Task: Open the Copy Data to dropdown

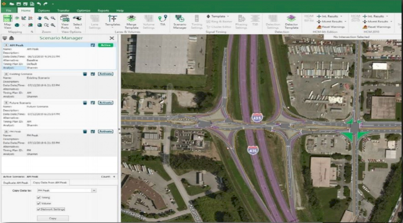Action: click(x=94, y=190)
